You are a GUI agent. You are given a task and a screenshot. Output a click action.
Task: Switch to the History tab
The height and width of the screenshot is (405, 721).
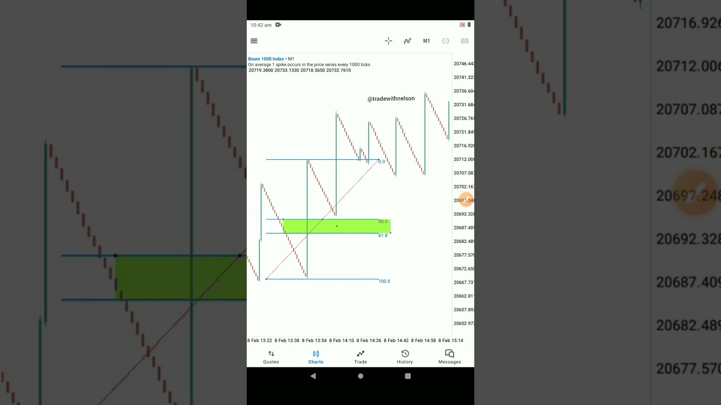404,357
